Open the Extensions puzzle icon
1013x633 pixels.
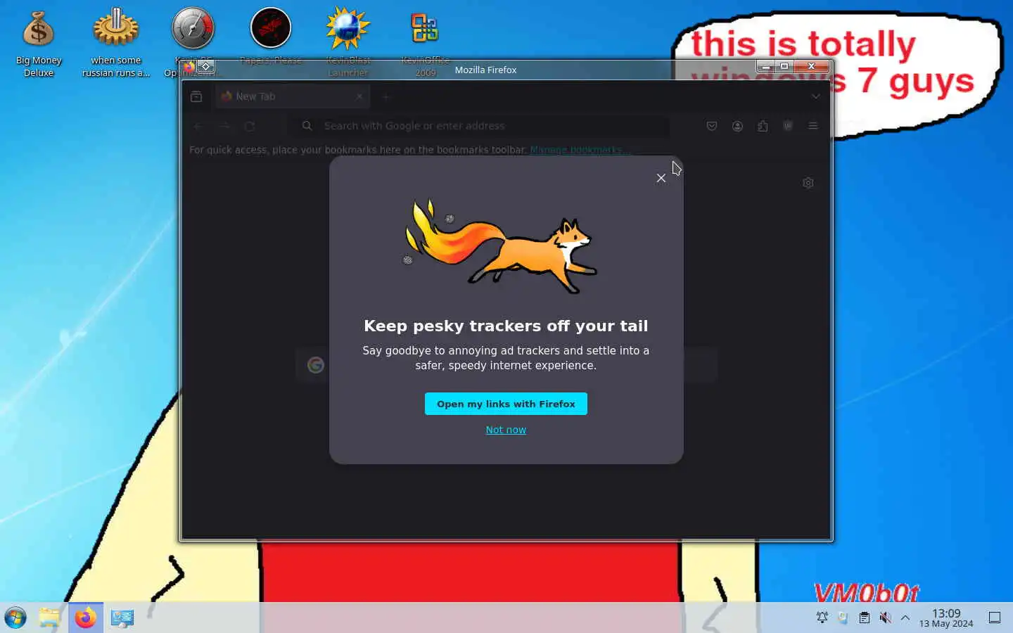coord(763,126)
